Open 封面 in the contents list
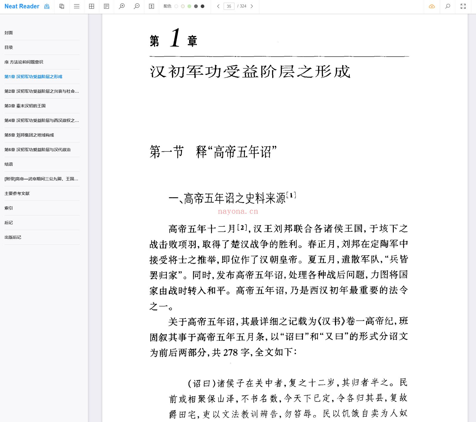 click(x=9, y=33)
